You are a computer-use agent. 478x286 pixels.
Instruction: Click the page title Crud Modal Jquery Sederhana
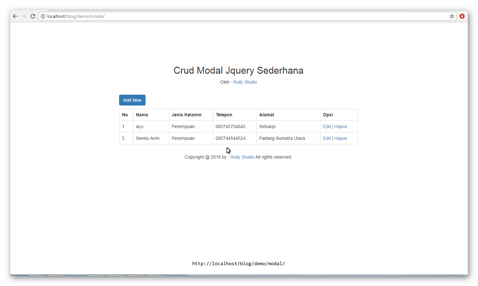[239, 70]
